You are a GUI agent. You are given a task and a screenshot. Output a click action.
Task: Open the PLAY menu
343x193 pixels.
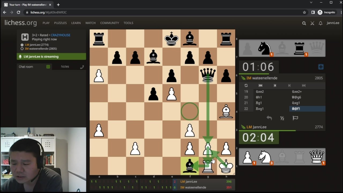click(x=46, y=23)
